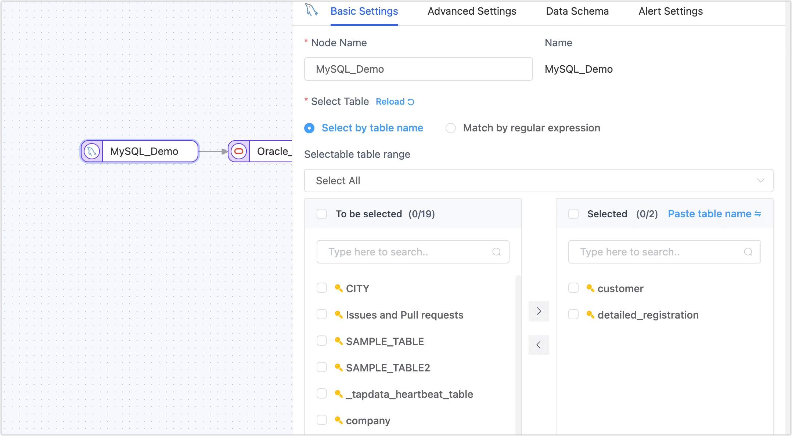This screenshot has width=792, height=436.
Task: Click the Node Name input field
Action: pos(418,69)
